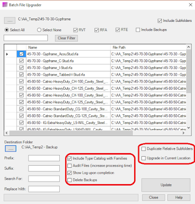Uncheck IG-ExtraHeavyDuty_L5-WIL row checkbox
195x204 pixels.
pyautogui.click(x=21, y=122)
